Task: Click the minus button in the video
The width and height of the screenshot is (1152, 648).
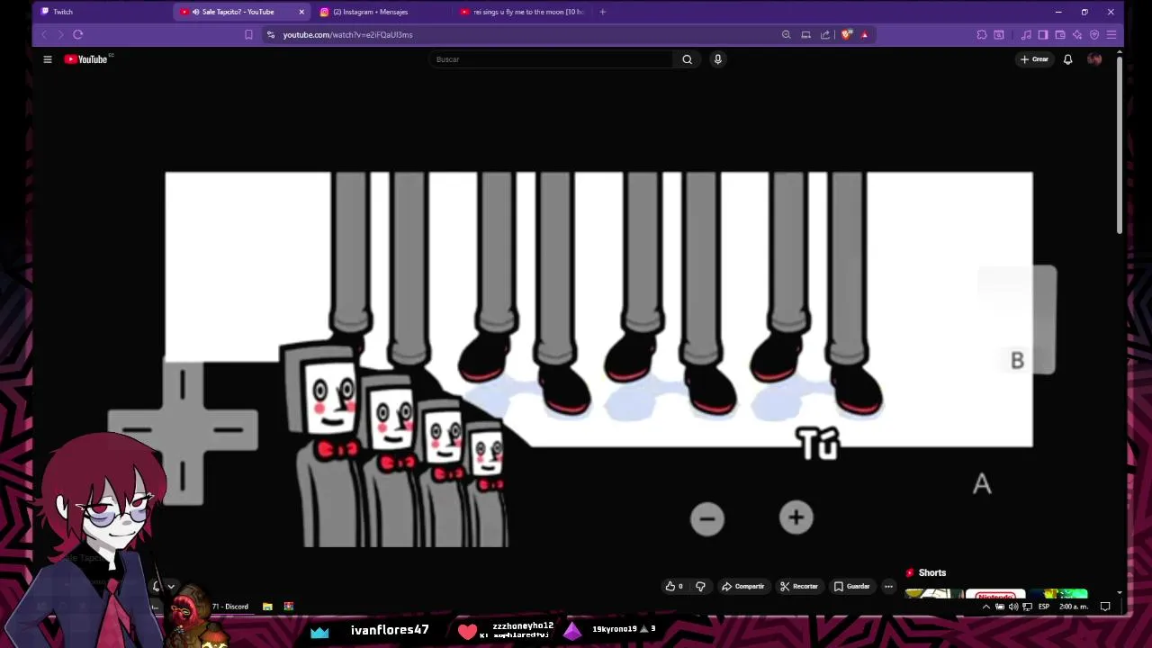Action: click(x=707, y=518)
